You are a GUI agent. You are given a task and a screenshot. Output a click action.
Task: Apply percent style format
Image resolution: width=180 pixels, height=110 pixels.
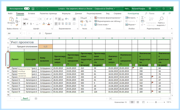[87, 22]
